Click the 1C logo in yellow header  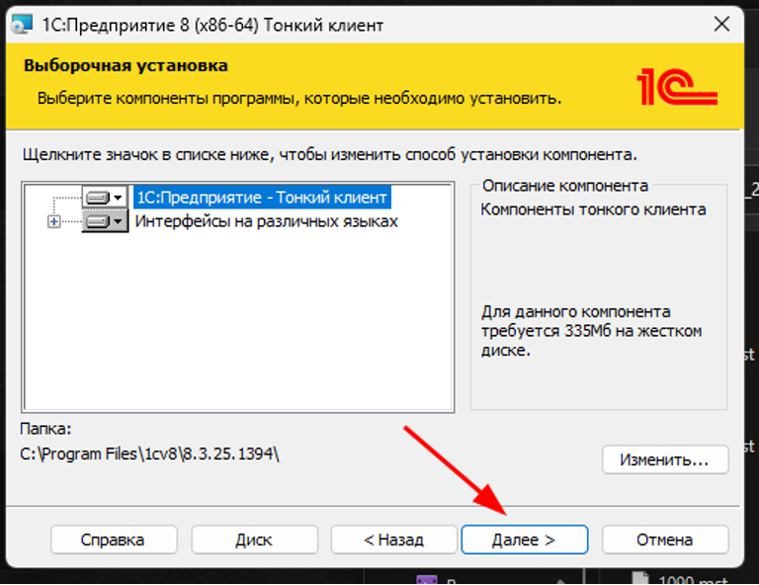(678, 87)
